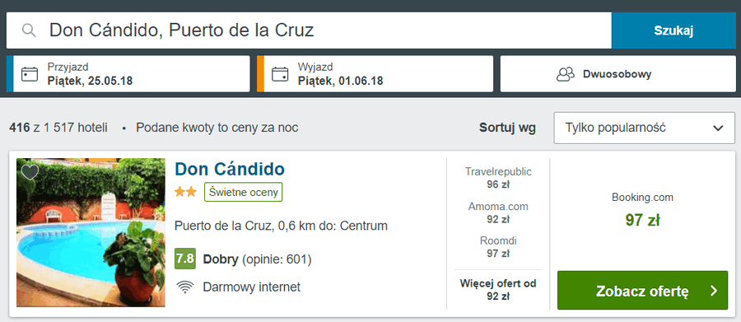This screenshot has height=322, width=741.
Task: Open the Wyjazd calendar icon
Action: [280, 74]
